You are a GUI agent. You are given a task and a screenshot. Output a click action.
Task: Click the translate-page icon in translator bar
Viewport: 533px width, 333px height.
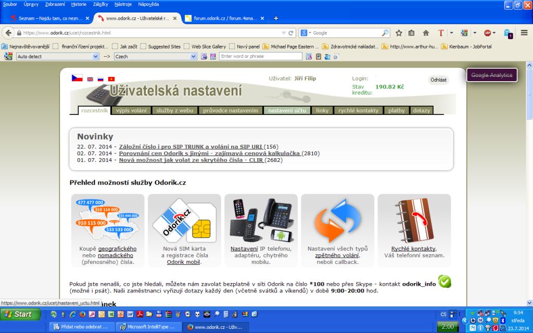(309, 56)
